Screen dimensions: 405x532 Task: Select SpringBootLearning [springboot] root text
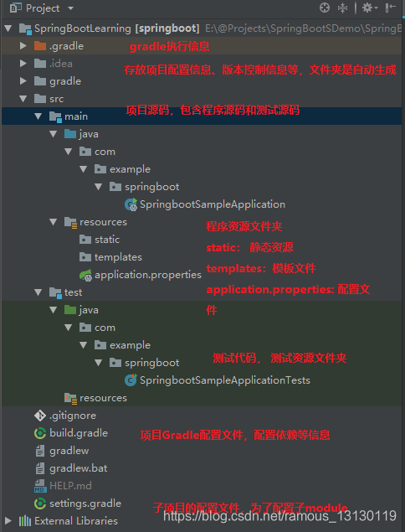(117, 28)
